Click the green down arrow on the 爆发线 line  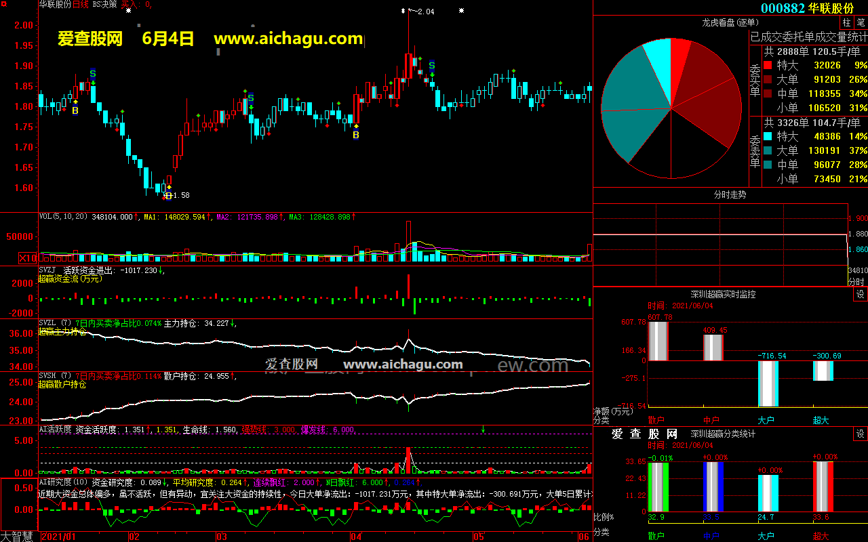coord(483,429)
